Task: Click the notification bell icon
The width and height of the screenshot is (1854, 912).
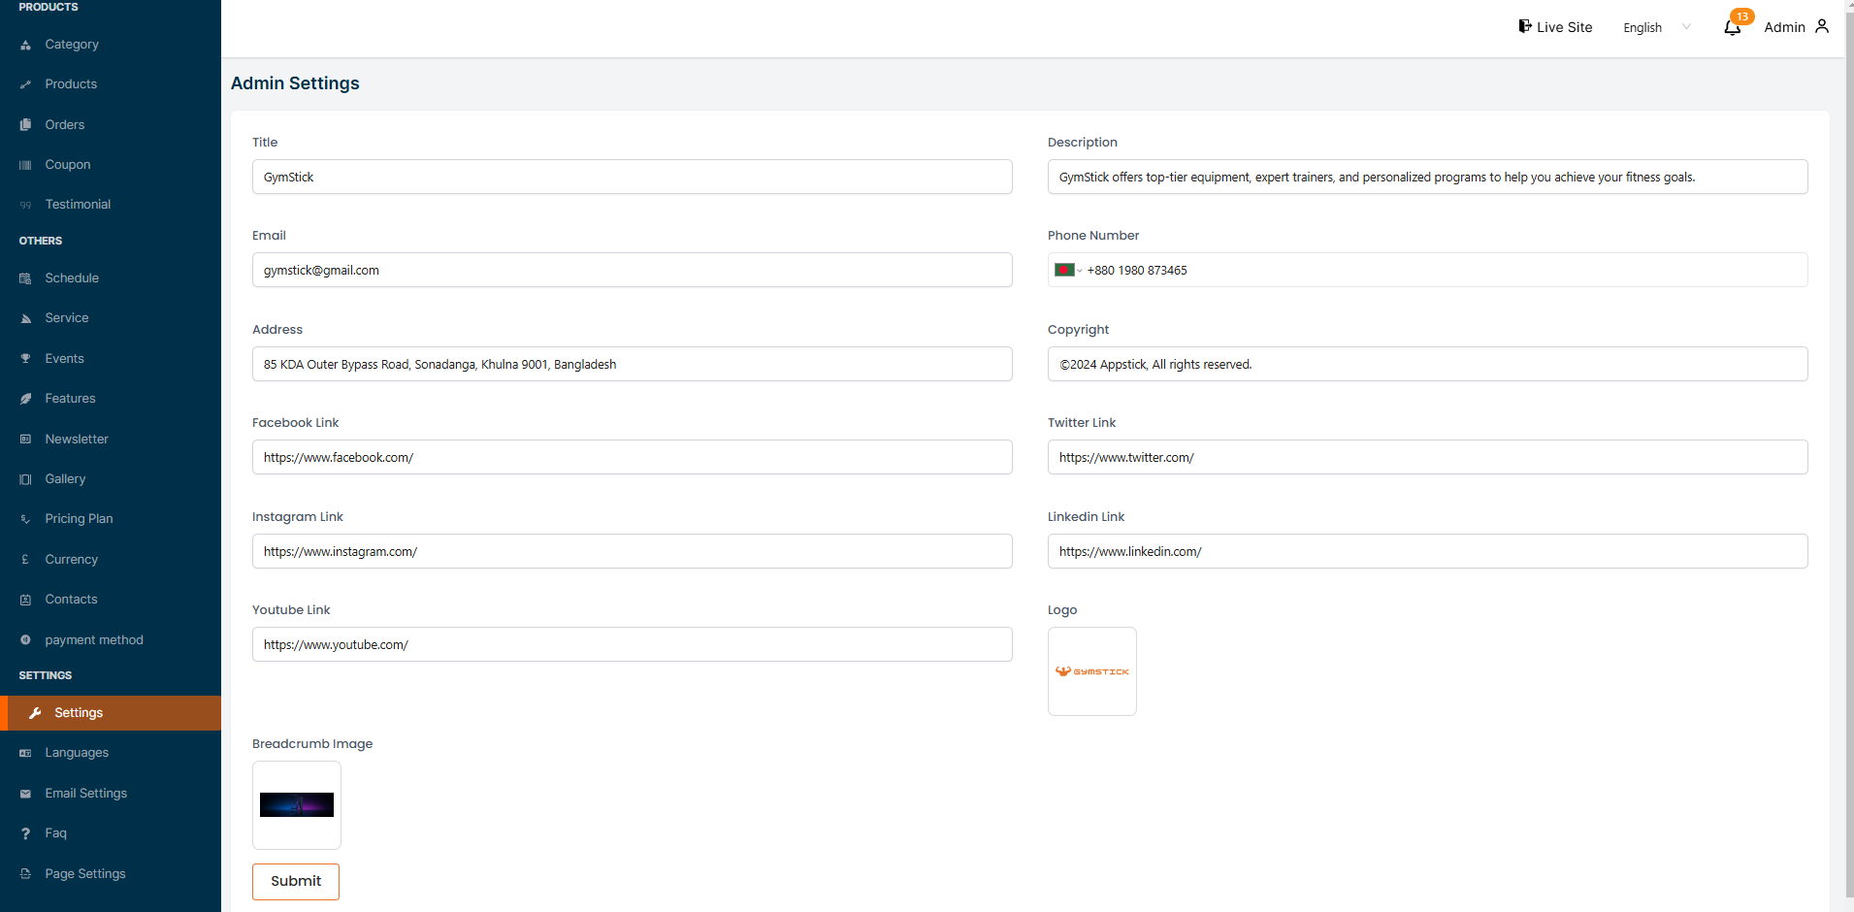Action: (x=1732, y=27)
